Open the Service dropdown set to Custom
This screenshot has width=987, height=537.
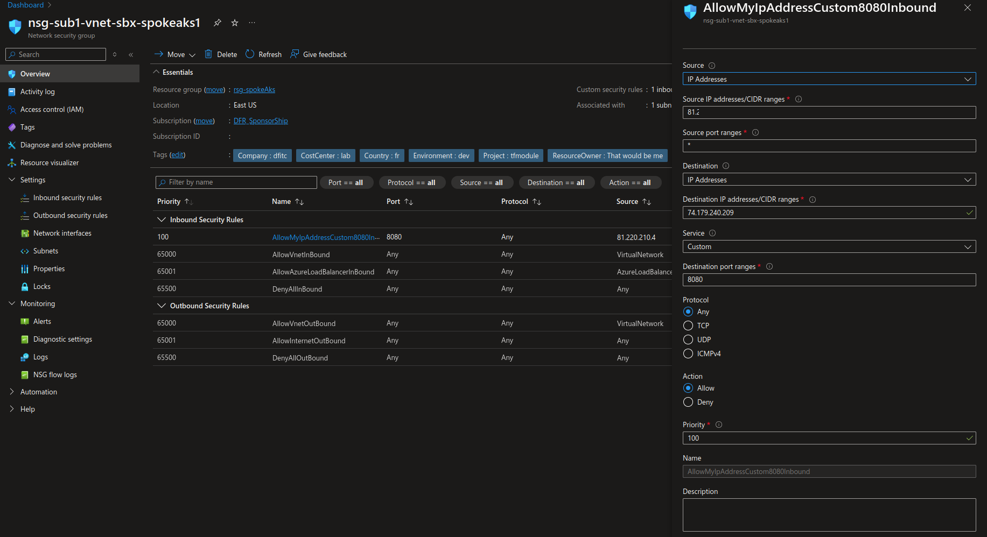point(829,246)
